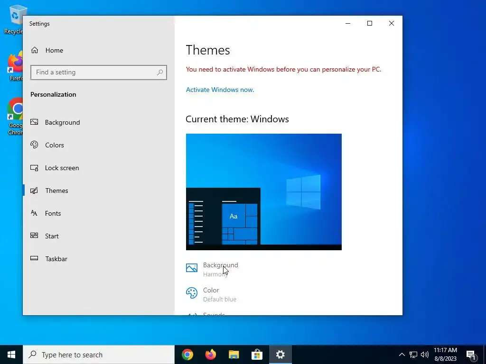Go to the Colors page
486x364 pixels.
click(x=99, y=145)
